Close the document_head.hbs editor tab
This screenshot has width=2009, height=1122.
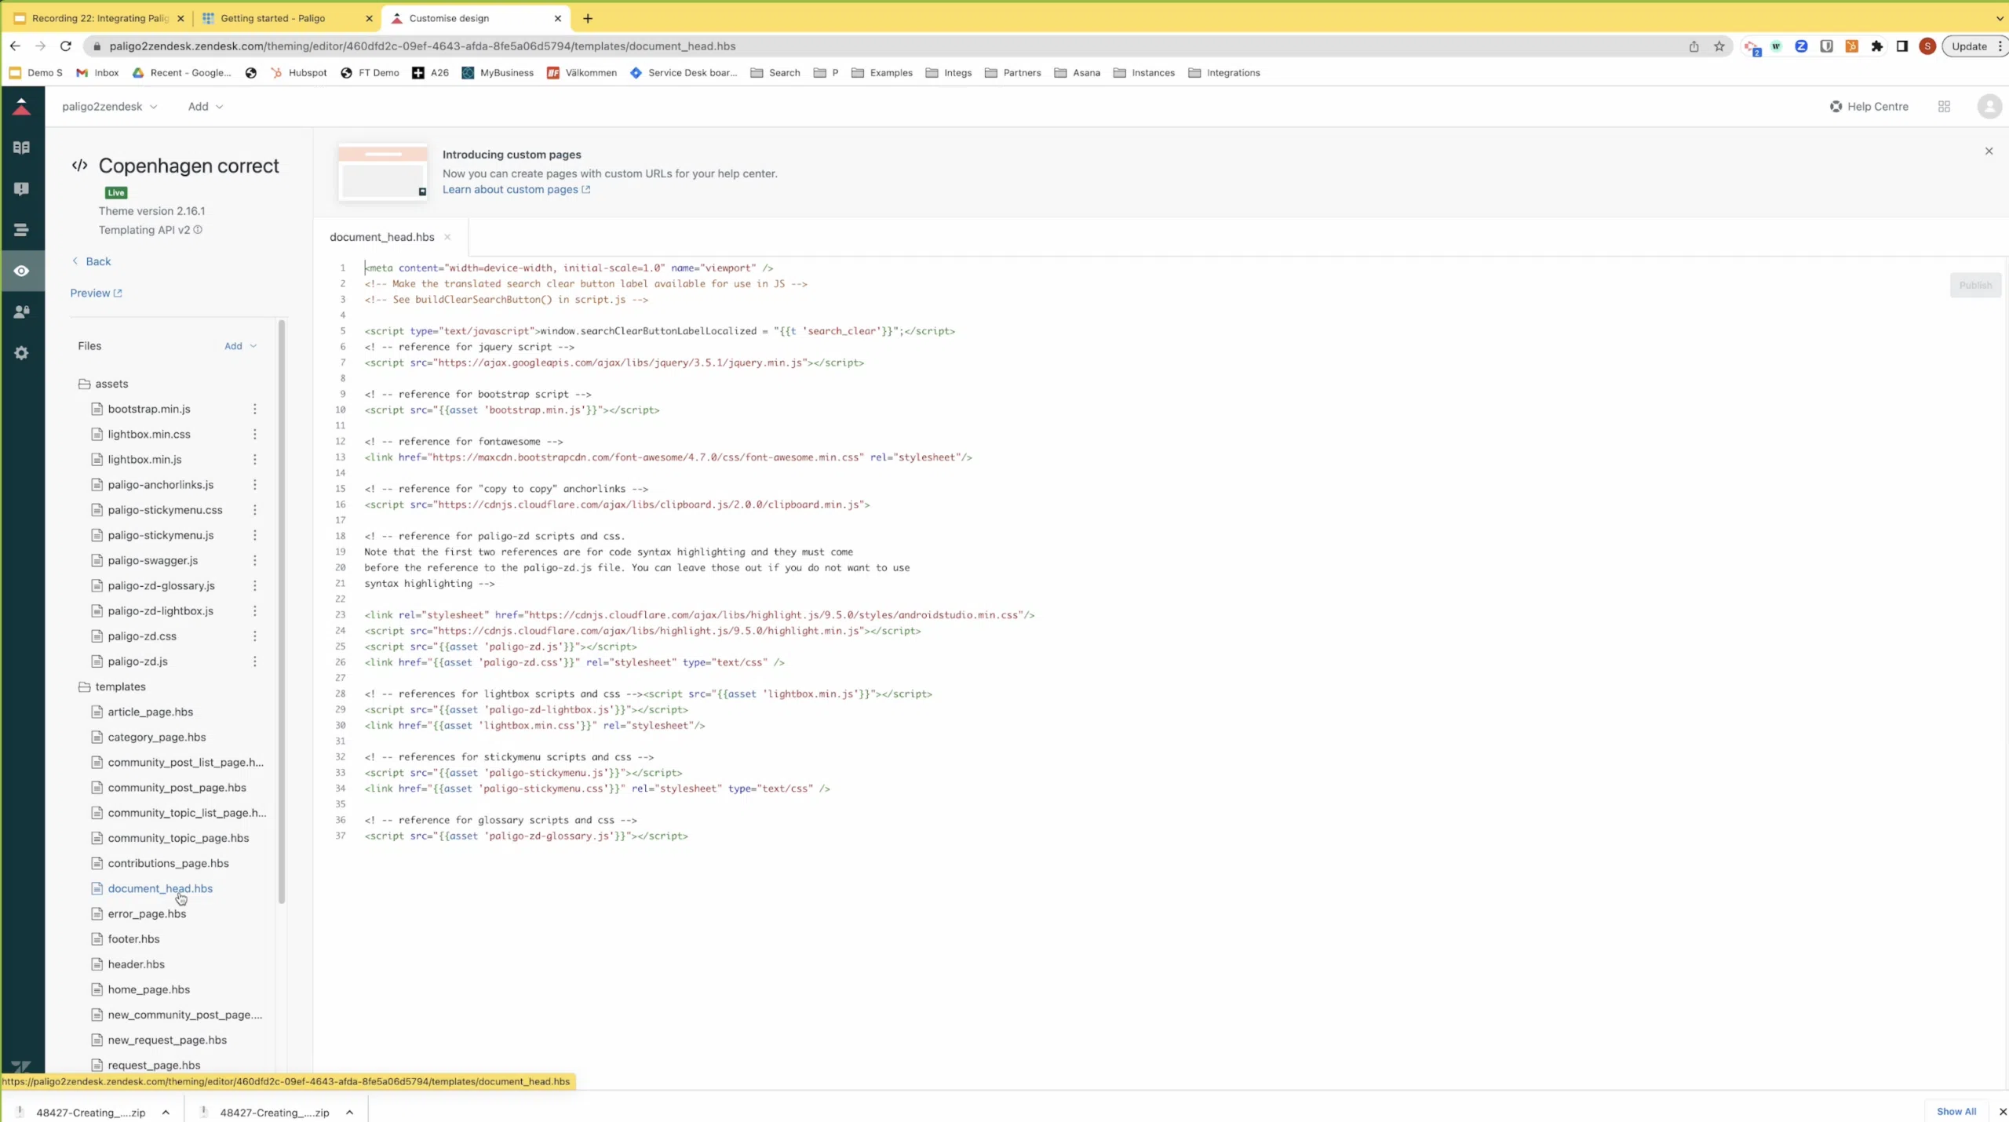pos(447,237)
